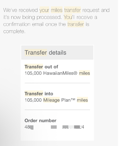Click the words 'being processed' in the message
The width and height of the screenshot is (125, 146).
pyautogui.click(x=42, y=17)
